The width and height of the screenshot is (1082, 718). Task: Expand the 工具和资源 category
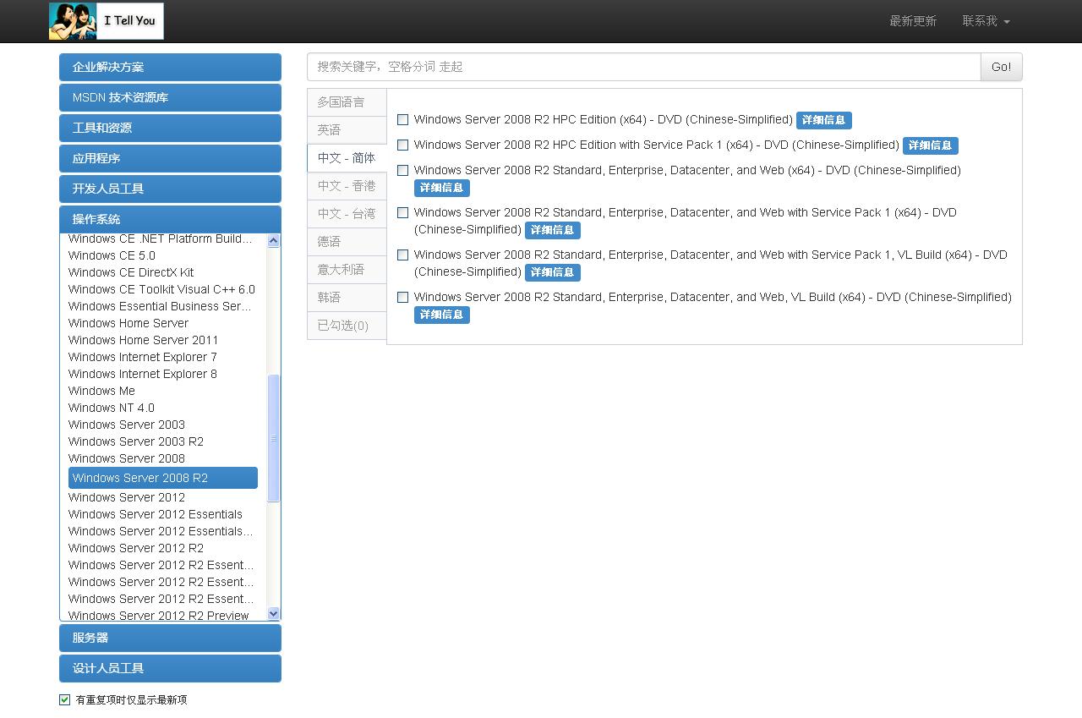coord(170,128)
